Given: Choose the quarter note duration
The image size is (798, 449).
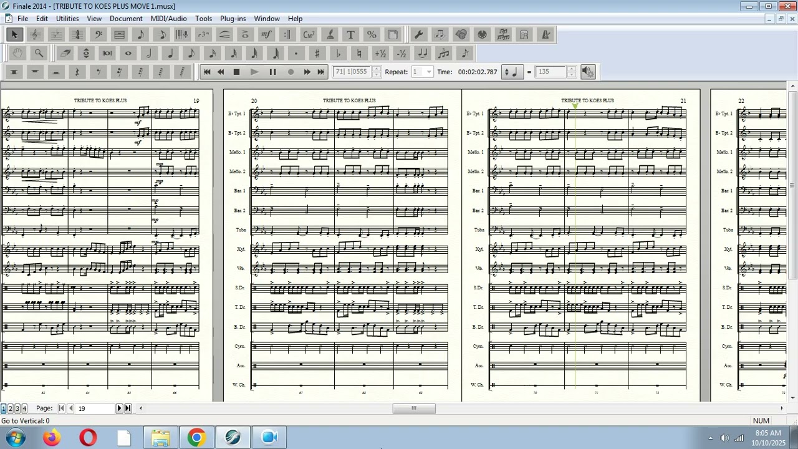Looking at the screenshot, I should [170, 53].
